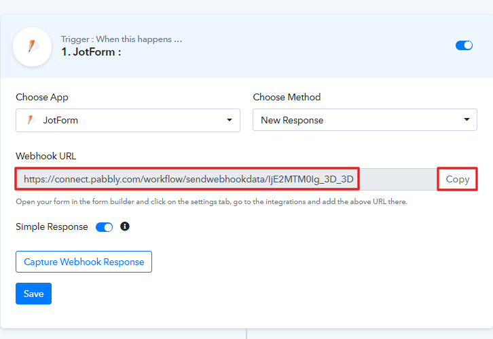This screenshot has height=339, width=493.
Task: Click the 'Webhook URL' label
Action: point(46,156)
